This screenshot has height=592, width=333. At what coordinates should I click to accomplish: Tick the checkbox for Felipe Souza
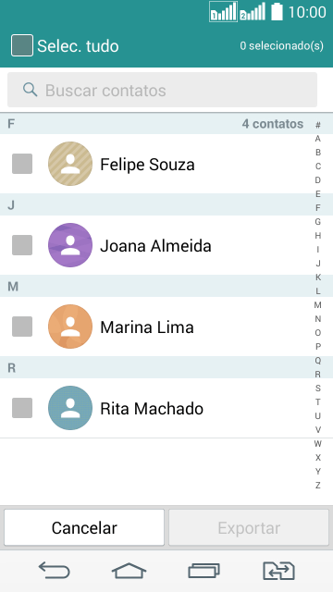[x=22, y=164]
